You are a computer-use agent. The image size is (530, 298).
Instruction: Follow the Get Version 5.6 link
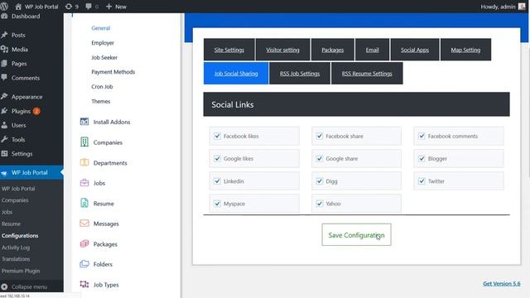click(x=502, y=283)
